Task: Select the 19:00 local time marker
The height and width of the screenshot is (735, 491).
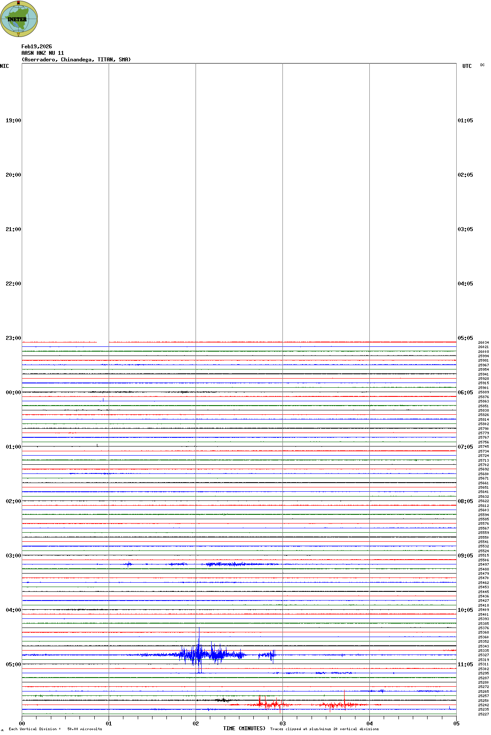Action: point(13,121)
